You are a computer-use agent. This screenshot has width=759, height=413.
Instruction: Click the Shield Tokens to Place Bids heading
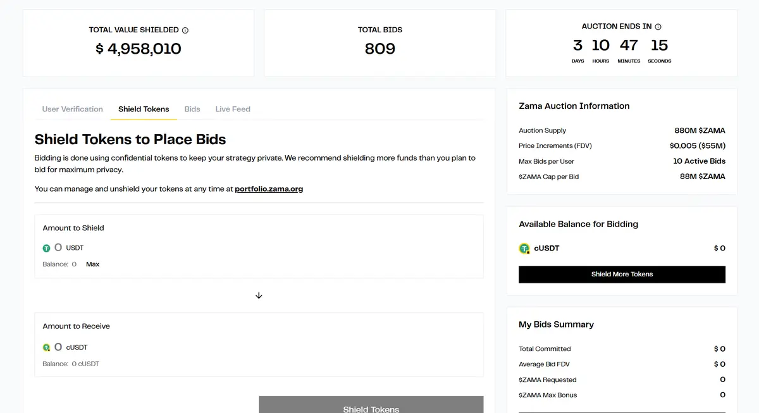point(130,139)
